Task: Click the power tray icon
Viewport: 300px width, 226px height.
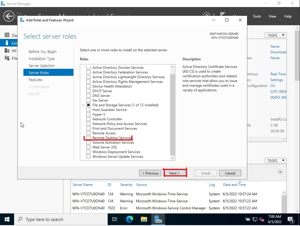Action: 248,220
